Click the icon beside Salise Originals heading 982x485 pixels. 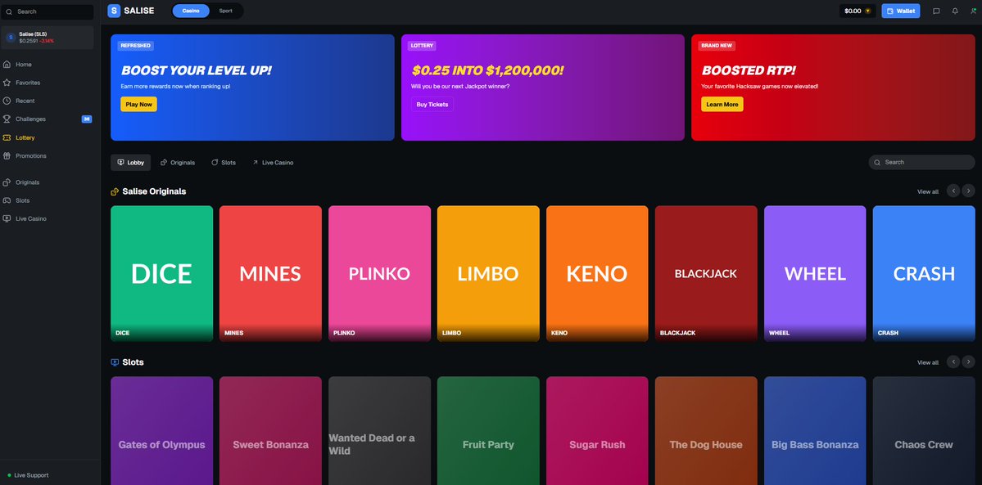(115, 191)
